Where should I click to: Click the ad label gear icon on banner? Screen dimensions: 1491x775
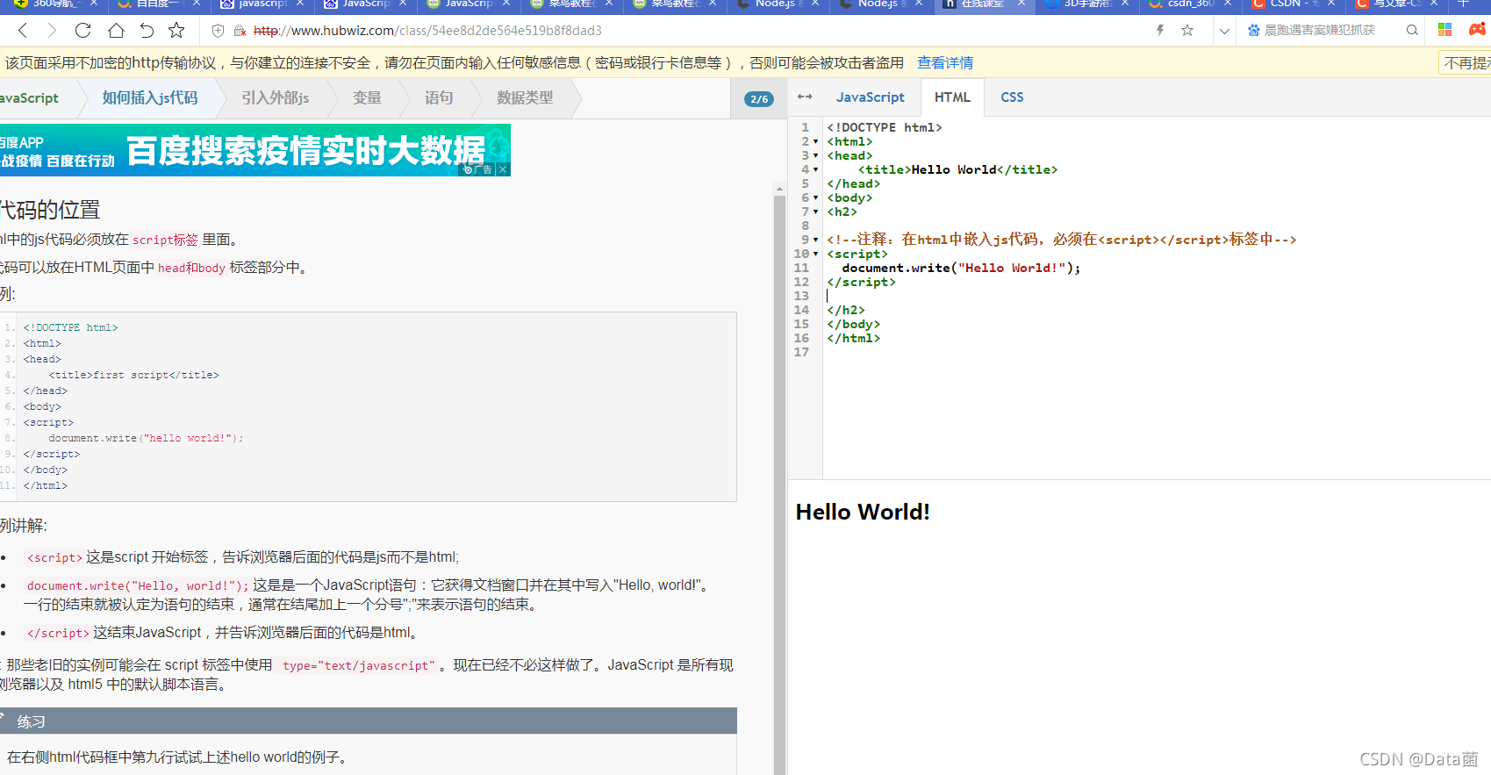[468, 169]
